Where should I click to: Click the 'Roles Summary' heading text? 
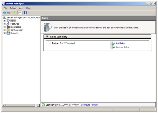pyautogui.click(x=59, y=37)
